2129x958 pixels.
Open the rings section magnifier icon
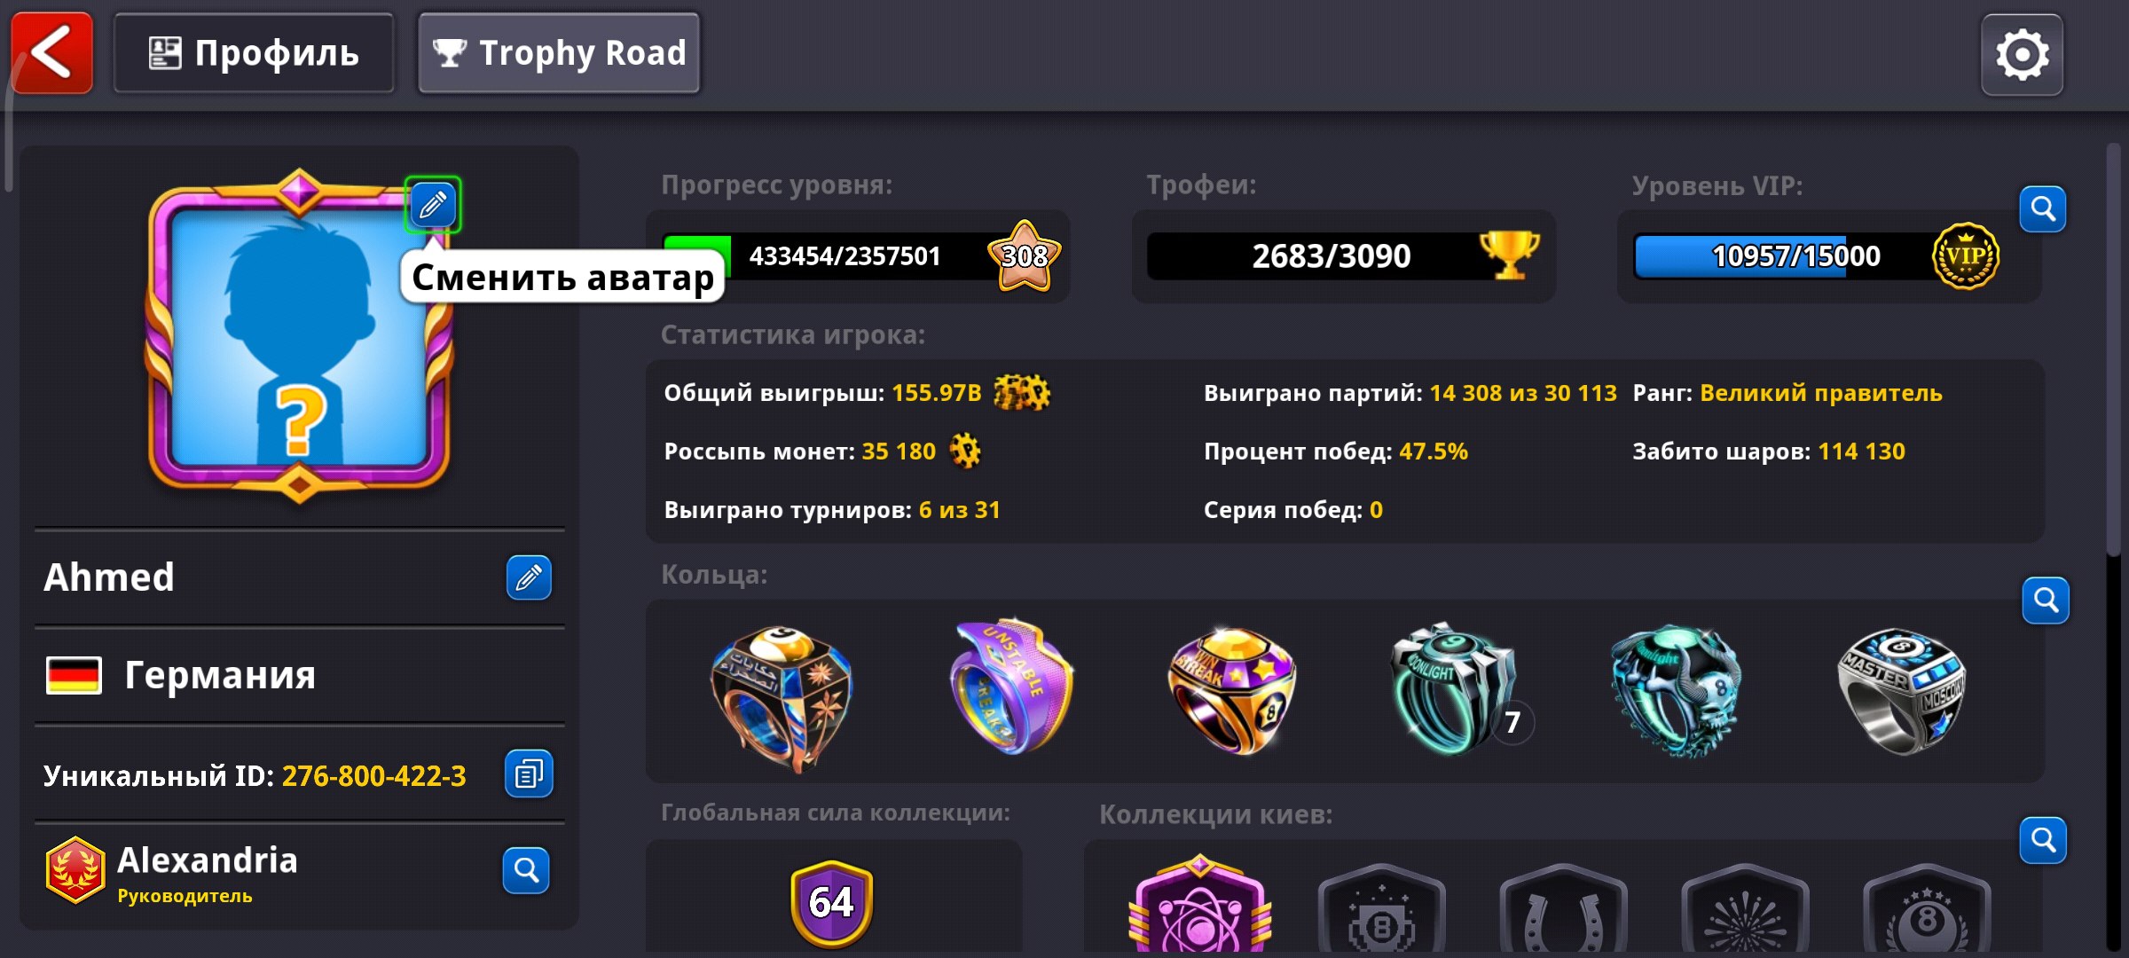tap(2046, 601)
